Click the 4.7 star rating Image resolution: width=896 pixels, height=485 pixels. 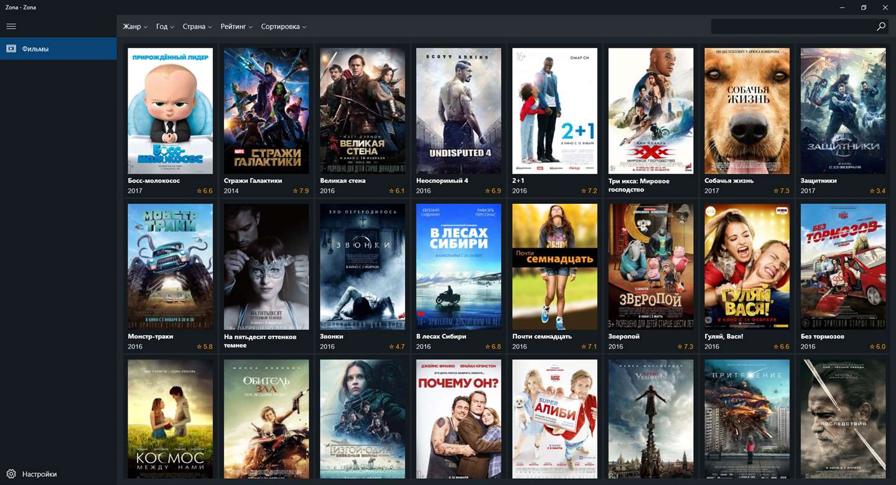(397, 346)
